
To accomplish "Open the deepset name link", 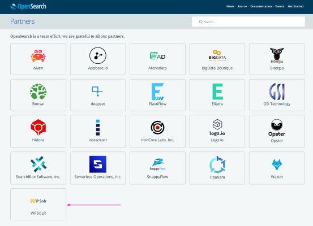I will tap(98, 104).
